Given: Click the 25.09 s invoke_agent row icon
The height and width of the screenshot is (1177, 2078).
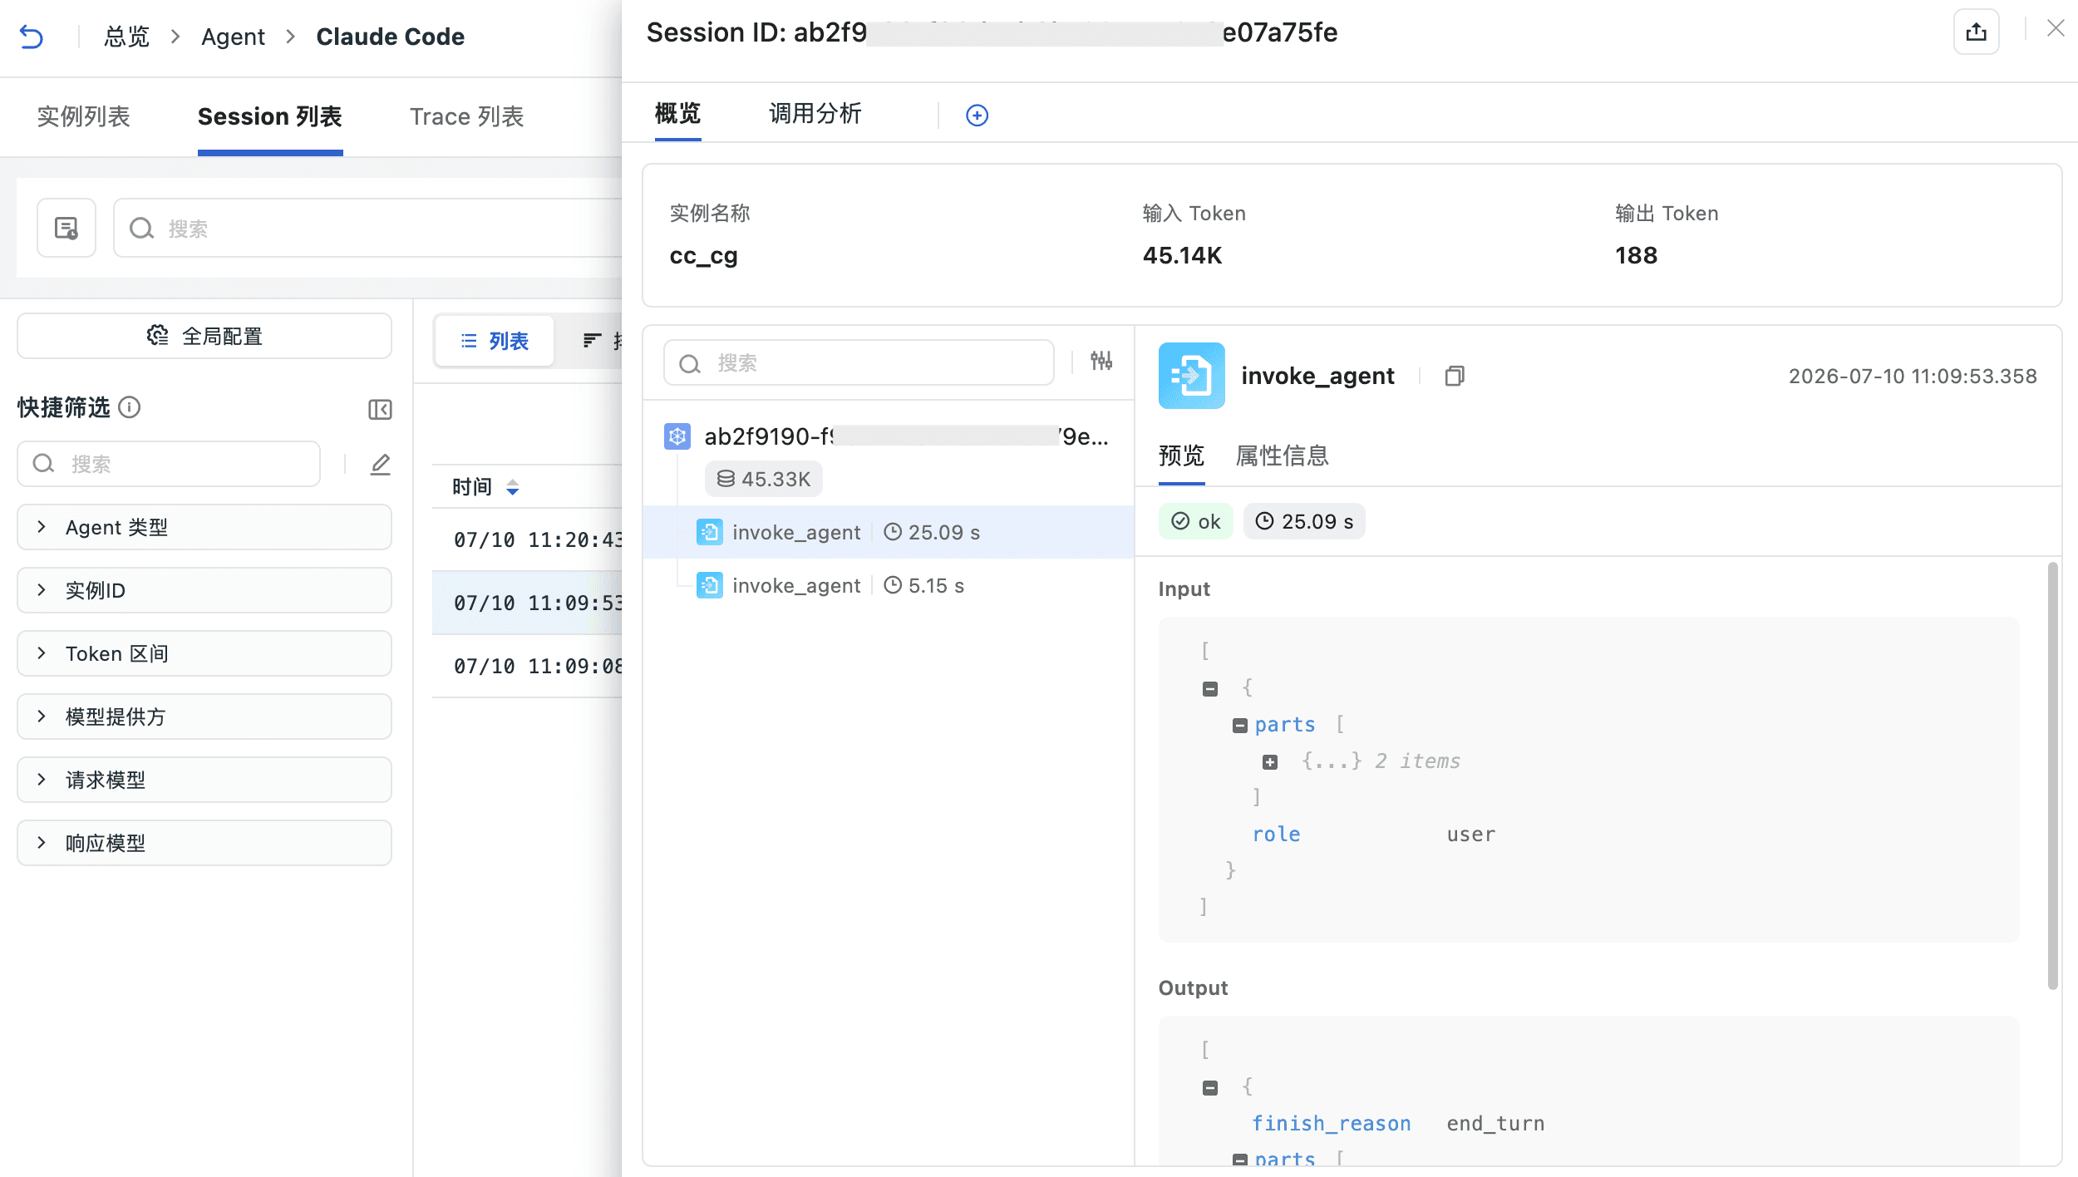Looking at the screenshot, I should (x=709, y=532).
